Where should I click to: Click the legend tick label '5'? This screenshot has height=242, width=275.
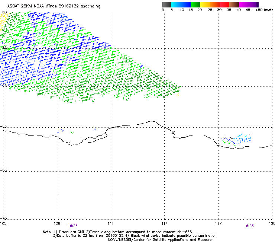click(172, 10)
